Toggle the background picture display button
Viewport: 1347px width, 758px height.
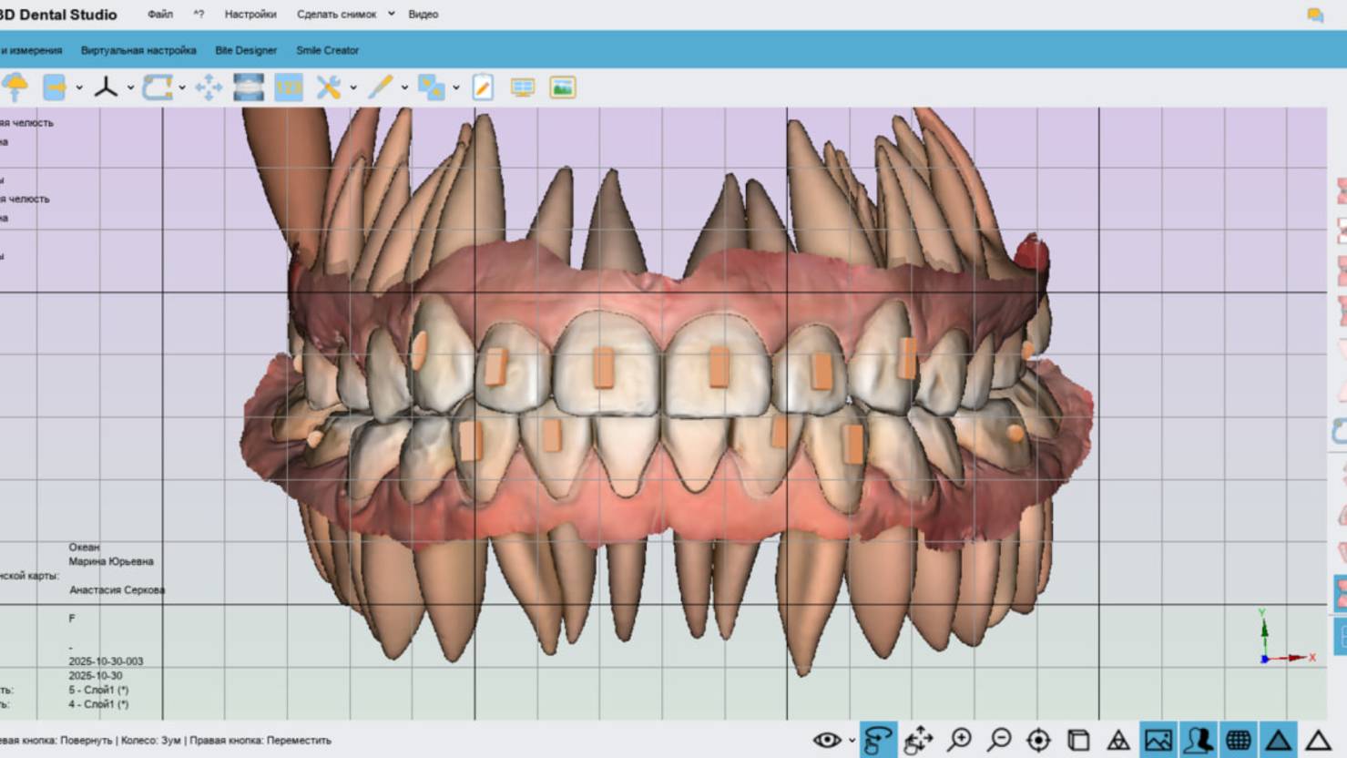pos(1158,740)
